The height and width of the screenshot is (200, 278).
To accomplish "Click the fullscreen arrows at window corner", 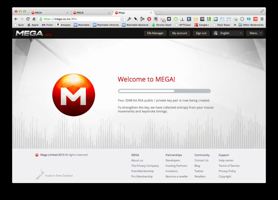I will [x=262, y=11].
